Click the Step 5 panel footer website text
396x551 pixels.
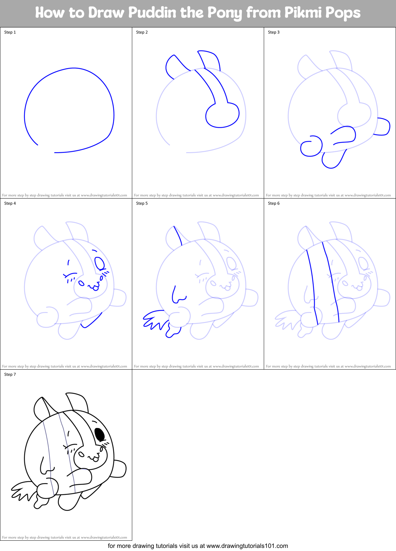pos(196,366)
